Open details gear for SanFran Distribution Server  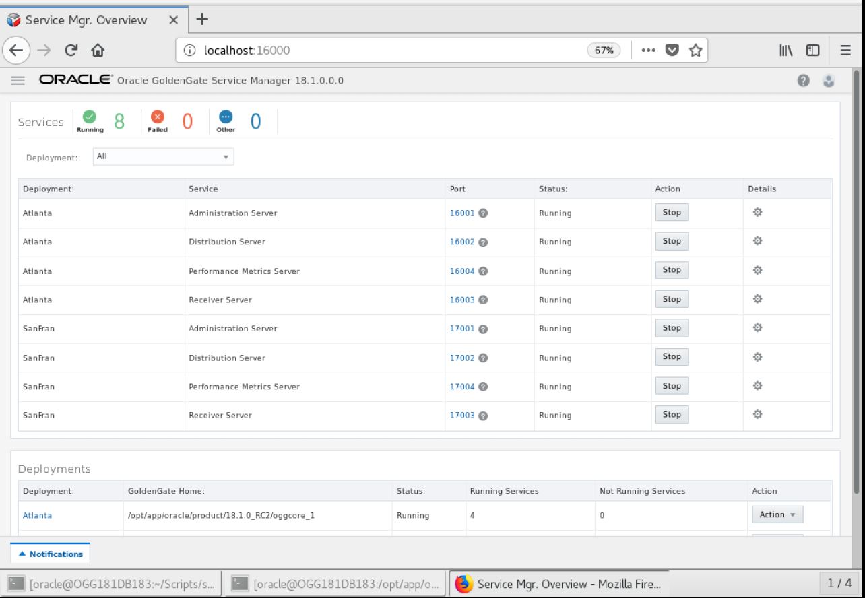(x=757, y=357)
